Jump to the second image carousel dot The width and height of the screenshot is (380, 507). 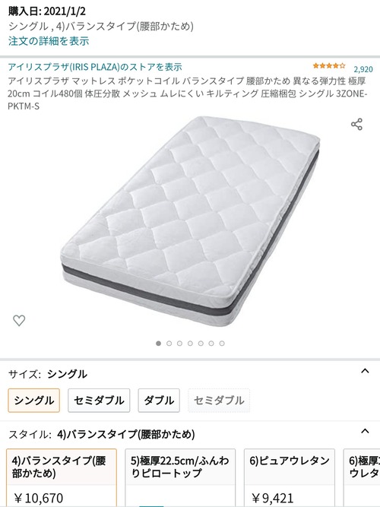coord(169,344)
